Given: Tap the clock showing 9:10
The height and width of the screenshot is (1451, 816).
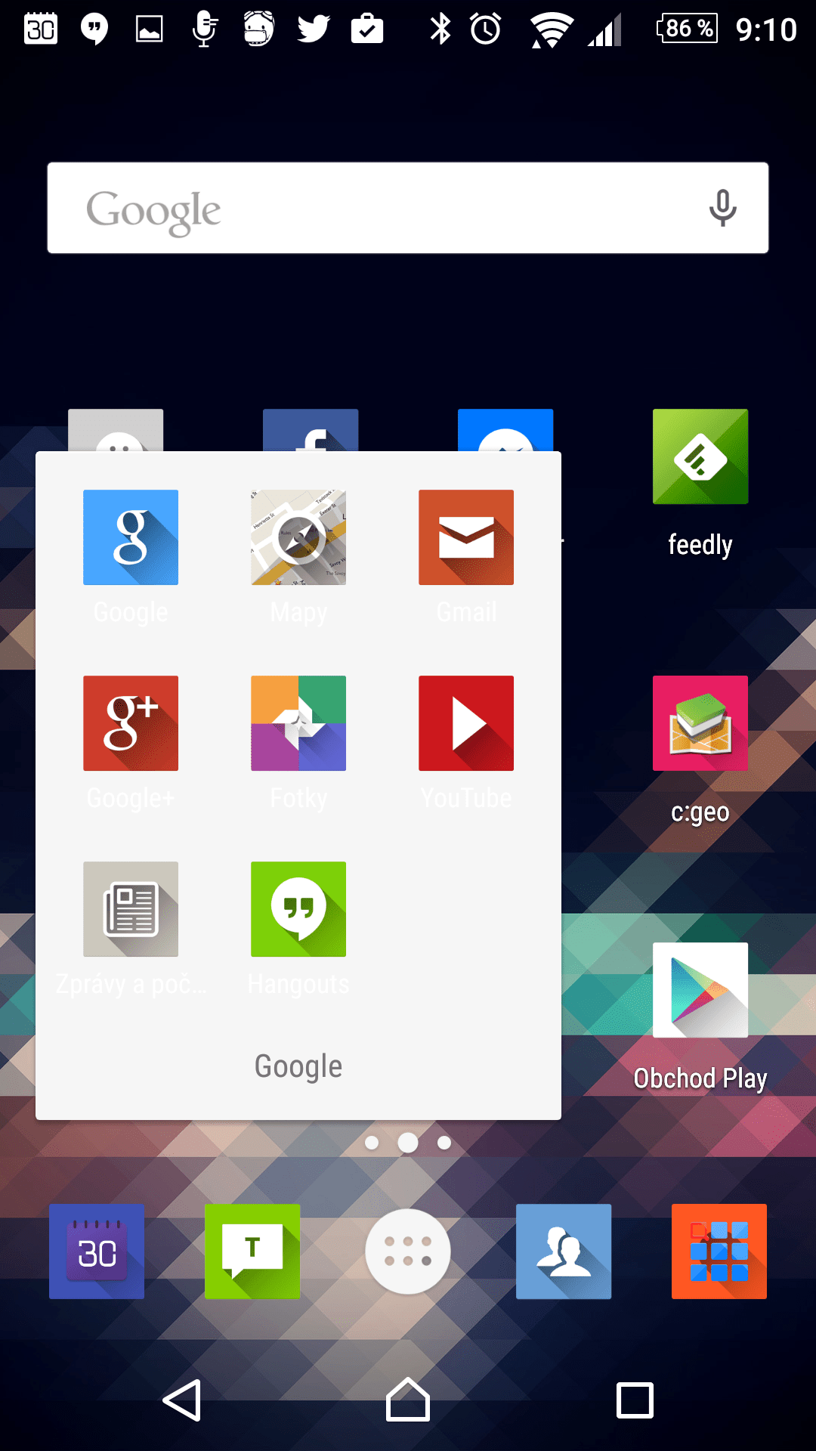Looking at the screenshot, I should pos(766,29).
